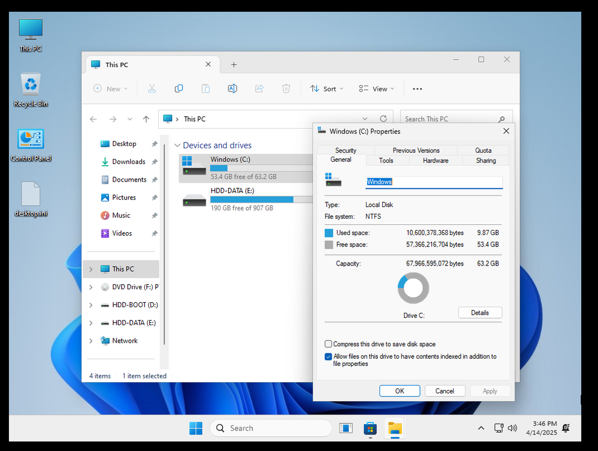Viewport: 598px width, 451px height.
Task: Switch to the Hardware tab
Action: (435, 161)
